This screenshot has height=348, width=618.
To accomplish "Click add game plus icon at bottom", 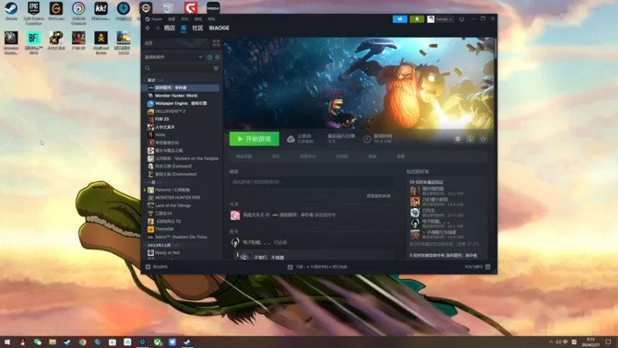I will pos(148,267).
